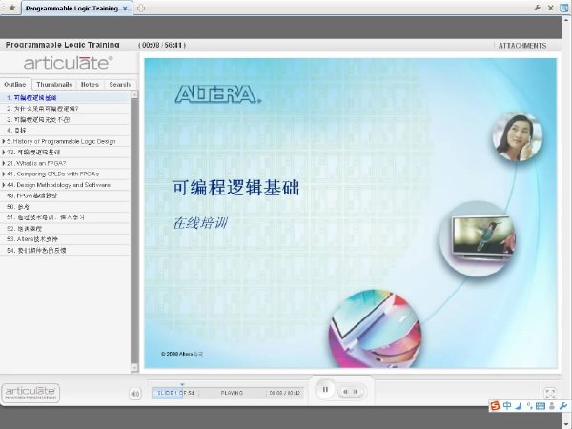
Task: Select outline slide 52 row
Action: click(65, 229)
